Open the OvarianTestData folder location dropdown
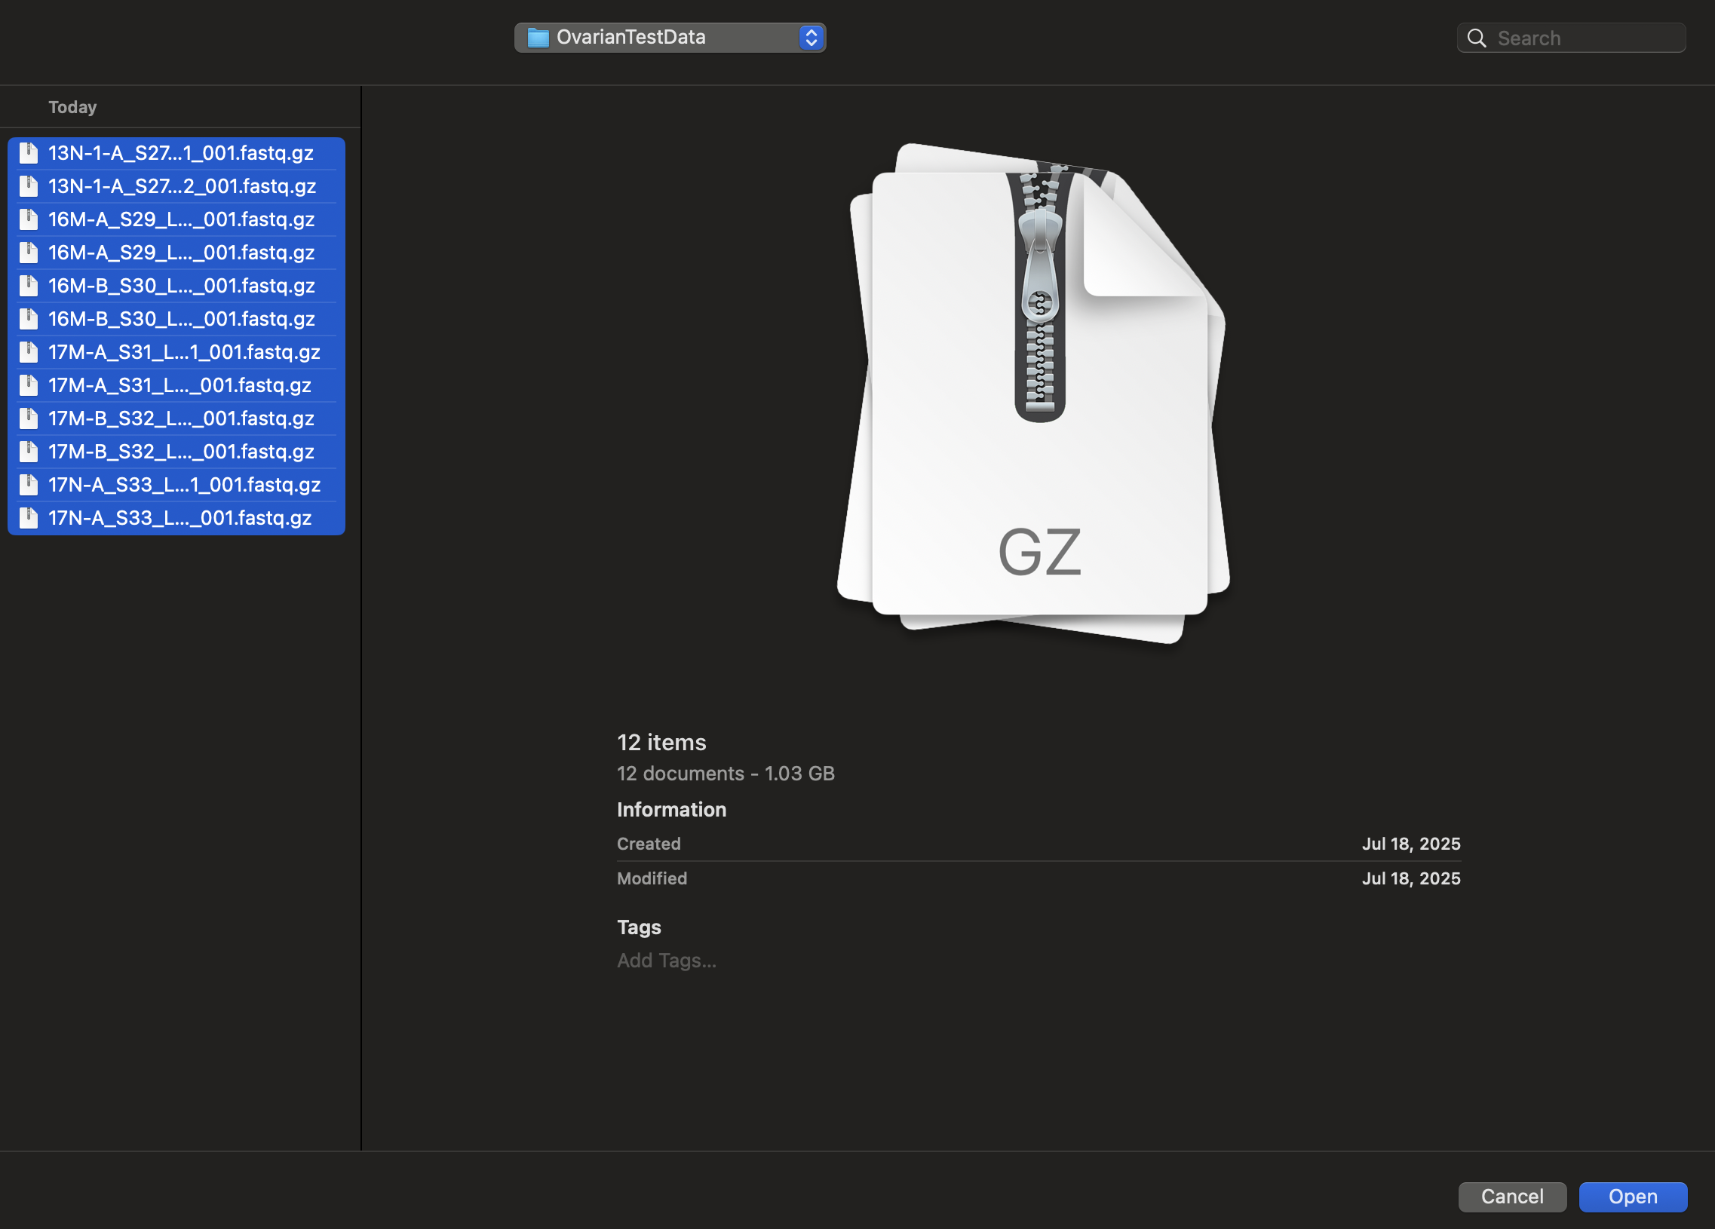The width and height of the screenshot is (1715, 1229). click(x=670, y=38)
